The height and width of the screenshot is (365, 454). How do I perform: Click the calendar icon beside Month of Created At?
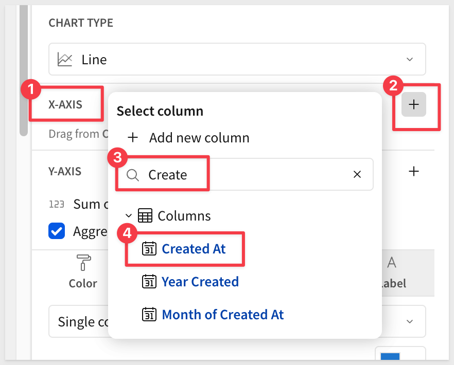pyautogui.click(x=149, y=314)
